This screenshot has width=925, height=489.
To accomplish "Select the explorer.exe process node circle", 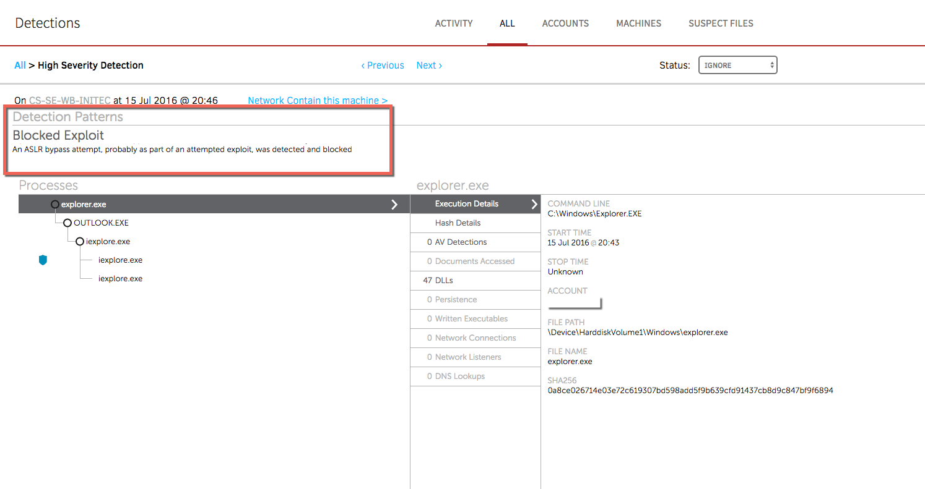I will coord(55,204).
